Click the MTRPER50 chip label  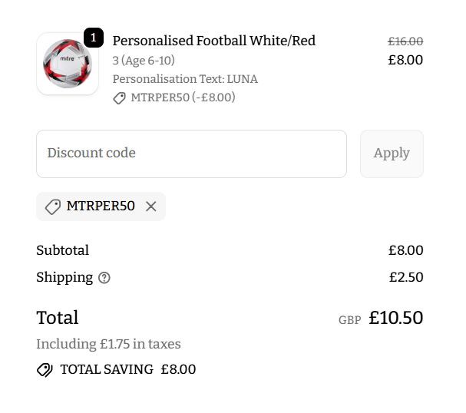(101, 206)
